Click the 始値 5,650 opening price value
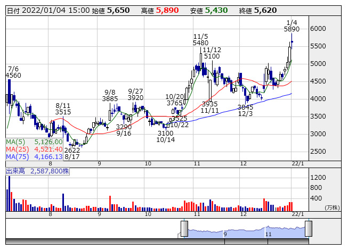The image size is (348, 250). [111, 11]
